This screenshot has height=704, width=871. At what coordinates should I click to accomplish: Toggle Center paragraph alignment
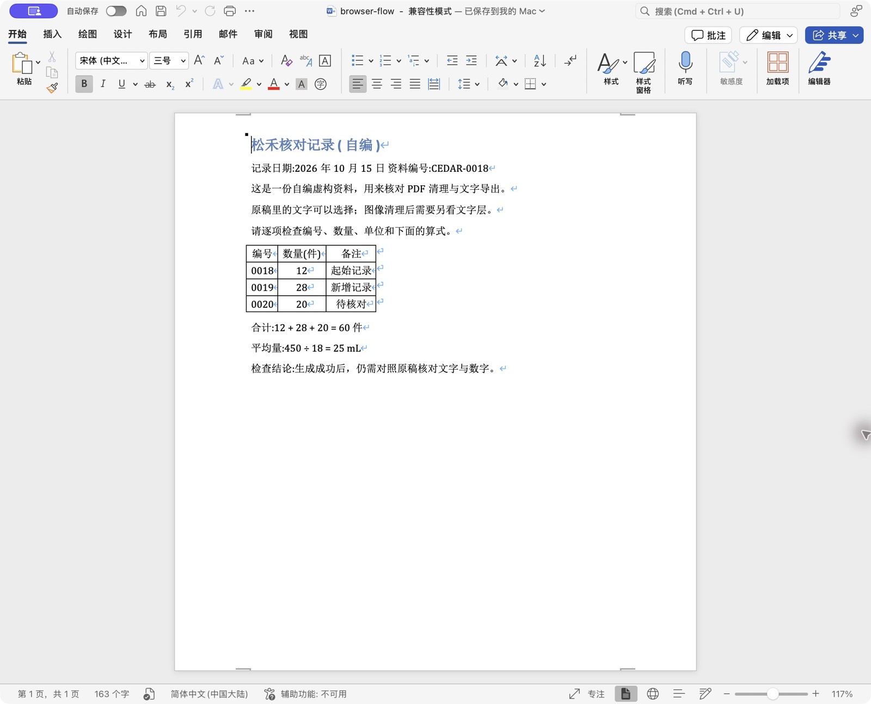point(377,84)
